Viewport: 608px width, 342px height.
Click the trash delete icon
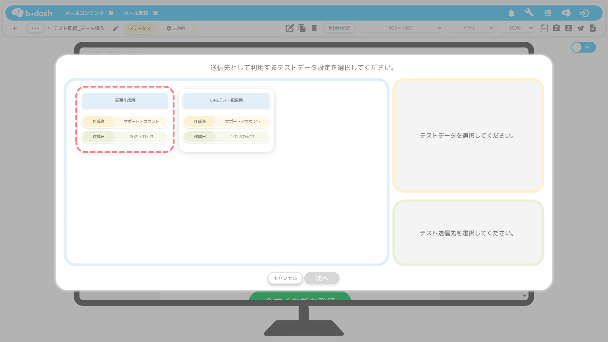coord(314,28)
